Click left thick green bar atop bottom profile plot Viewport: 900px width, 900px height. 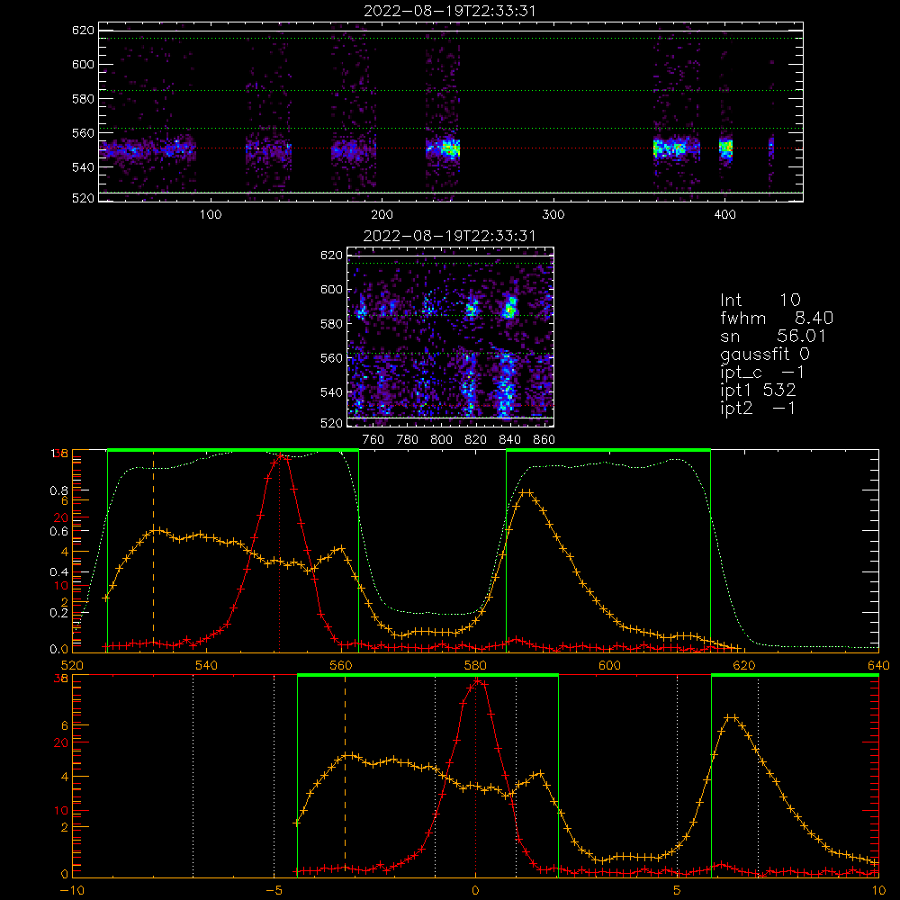pyautogui.click(x=427, y=675)
